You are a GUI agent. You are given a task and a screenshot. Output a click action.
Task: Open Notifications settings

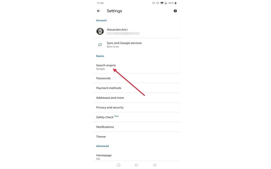click(x=137, y=127)
